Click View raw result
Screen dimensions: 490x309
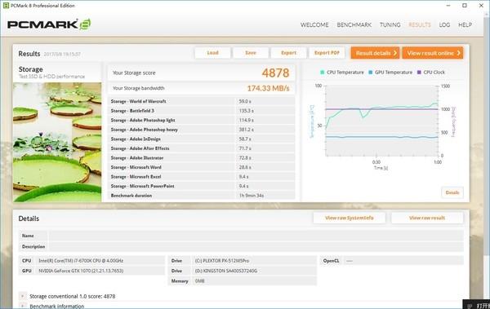click(427, 218)
